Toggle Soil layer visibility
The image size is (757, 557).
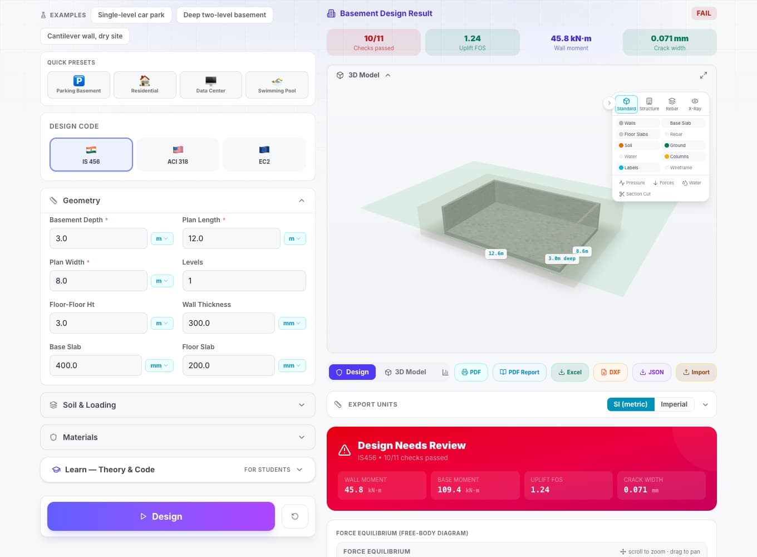click(x=638, y=145)
